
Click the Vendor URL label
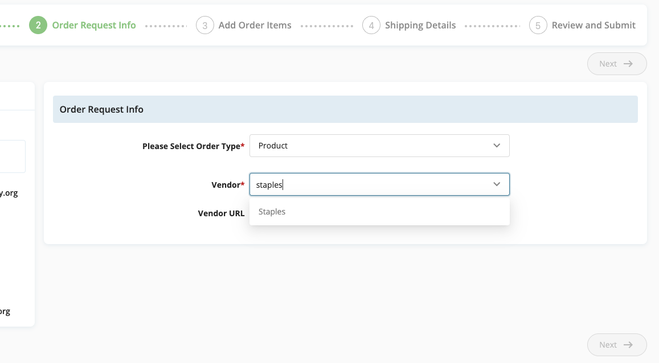pos(221,213)
